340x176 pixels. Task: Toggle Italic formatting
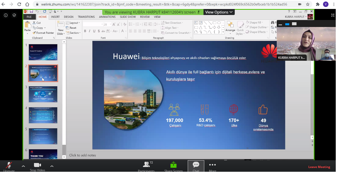(89, 31)
